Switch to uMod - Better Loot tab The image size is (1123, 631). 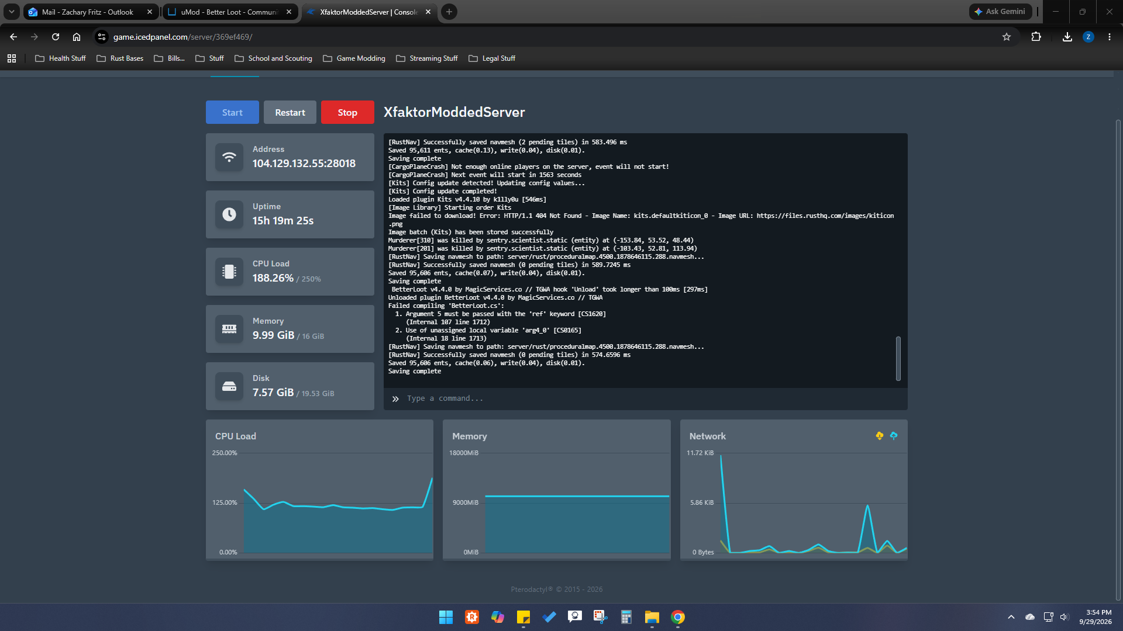coord(230,12)
